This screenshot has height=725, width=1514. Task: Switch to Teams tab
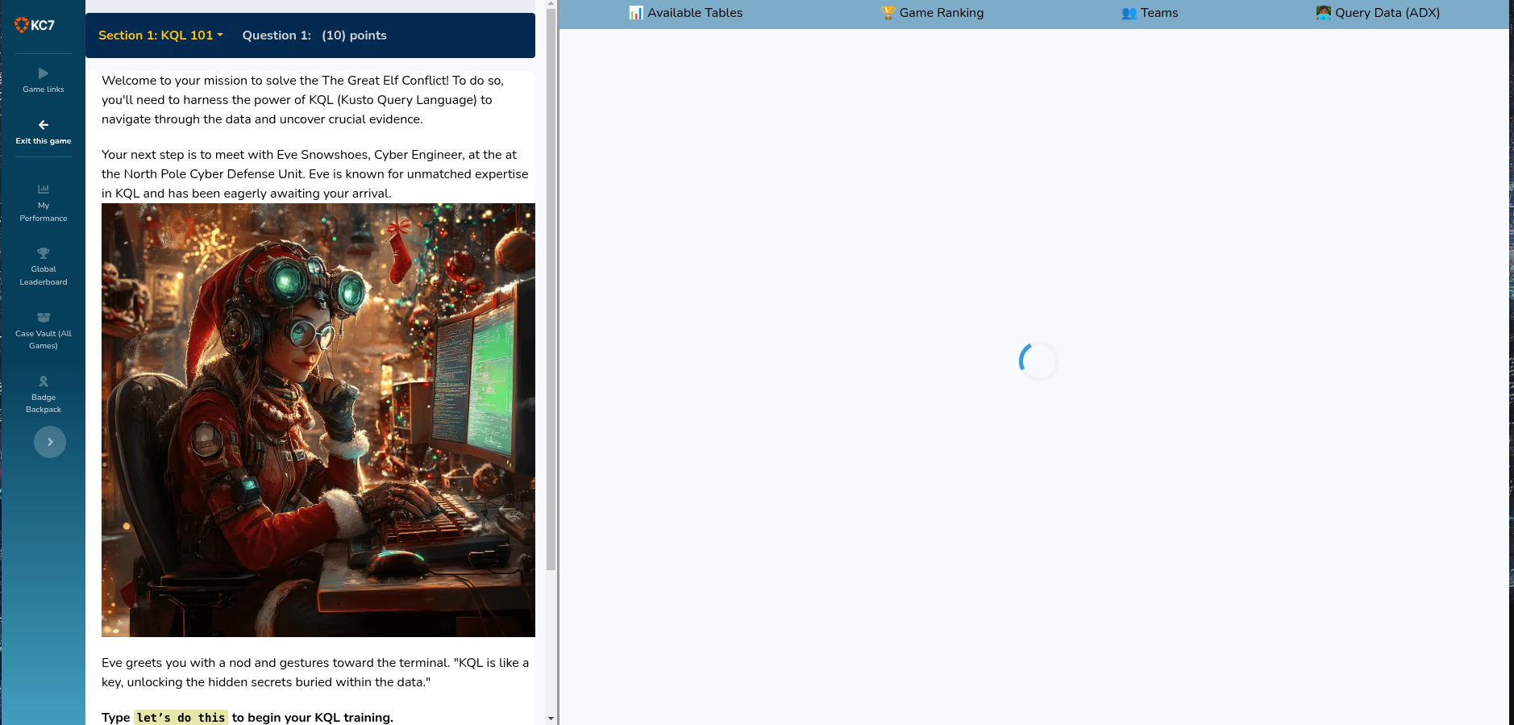coord(1150,13)
